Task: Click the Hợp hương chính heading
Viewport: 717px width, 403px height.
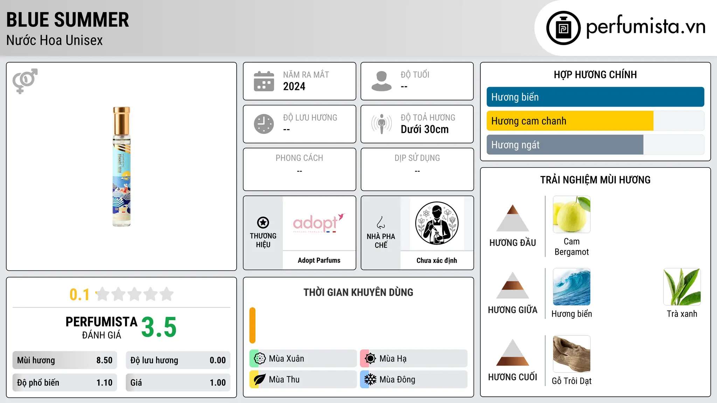Action: (595, 75)
